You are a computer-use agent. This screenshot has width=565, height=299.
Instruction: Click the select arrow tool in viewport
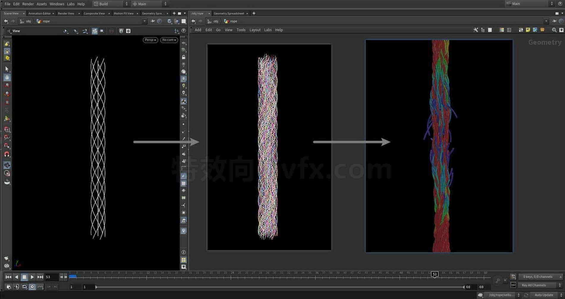[x=7, y=69]
